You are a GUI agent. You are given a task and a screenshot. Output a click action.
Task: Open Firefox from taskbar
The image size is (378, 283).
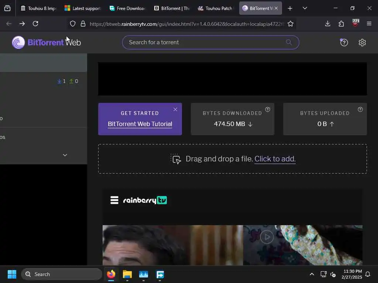point(111,274)
